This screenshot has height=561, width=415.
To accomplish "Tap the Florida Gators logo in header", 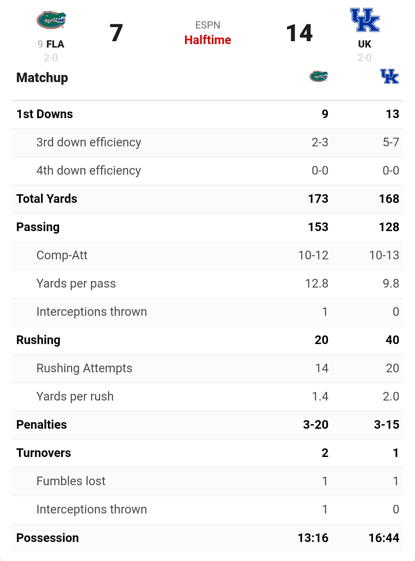I will coord(51,20).
